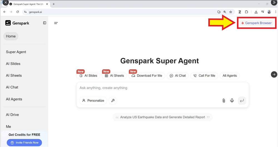Open Chrome extensions puzzle icon
This screenshot has width=278, height=147.
click(x=247, y=12)
